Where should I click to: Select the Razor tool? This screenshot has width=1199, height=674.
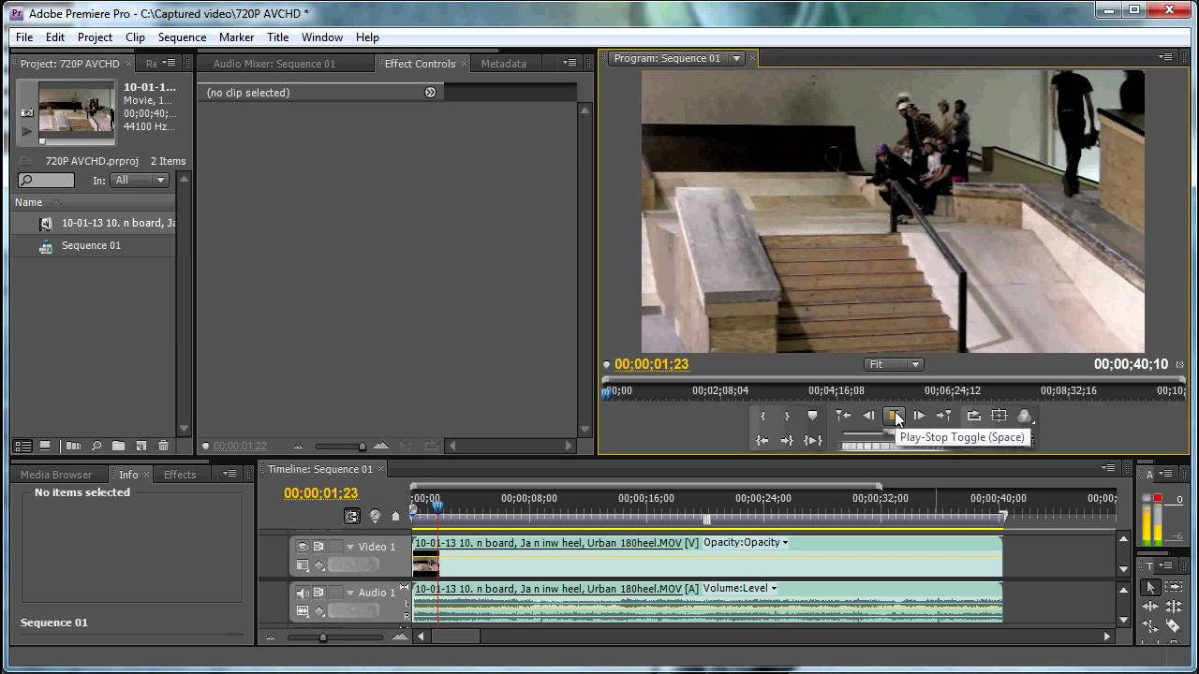click(1173, 625)
